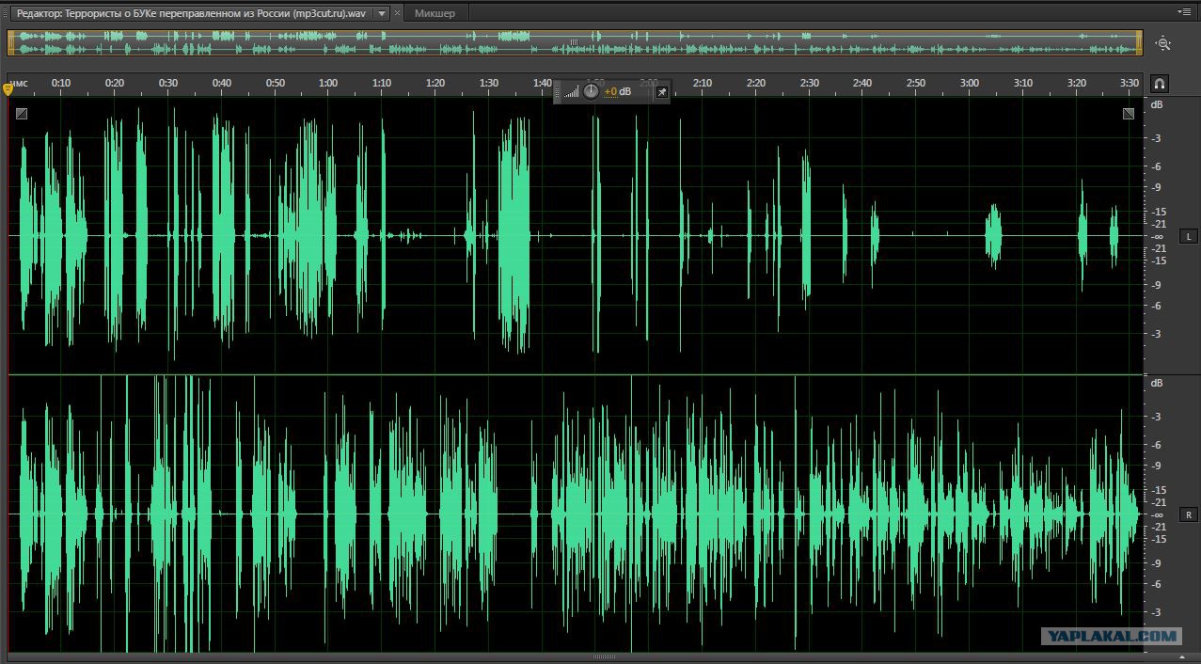Close the Editor panel tab
The width and height of the screenshot is (1201, 664).
point(397,13)
